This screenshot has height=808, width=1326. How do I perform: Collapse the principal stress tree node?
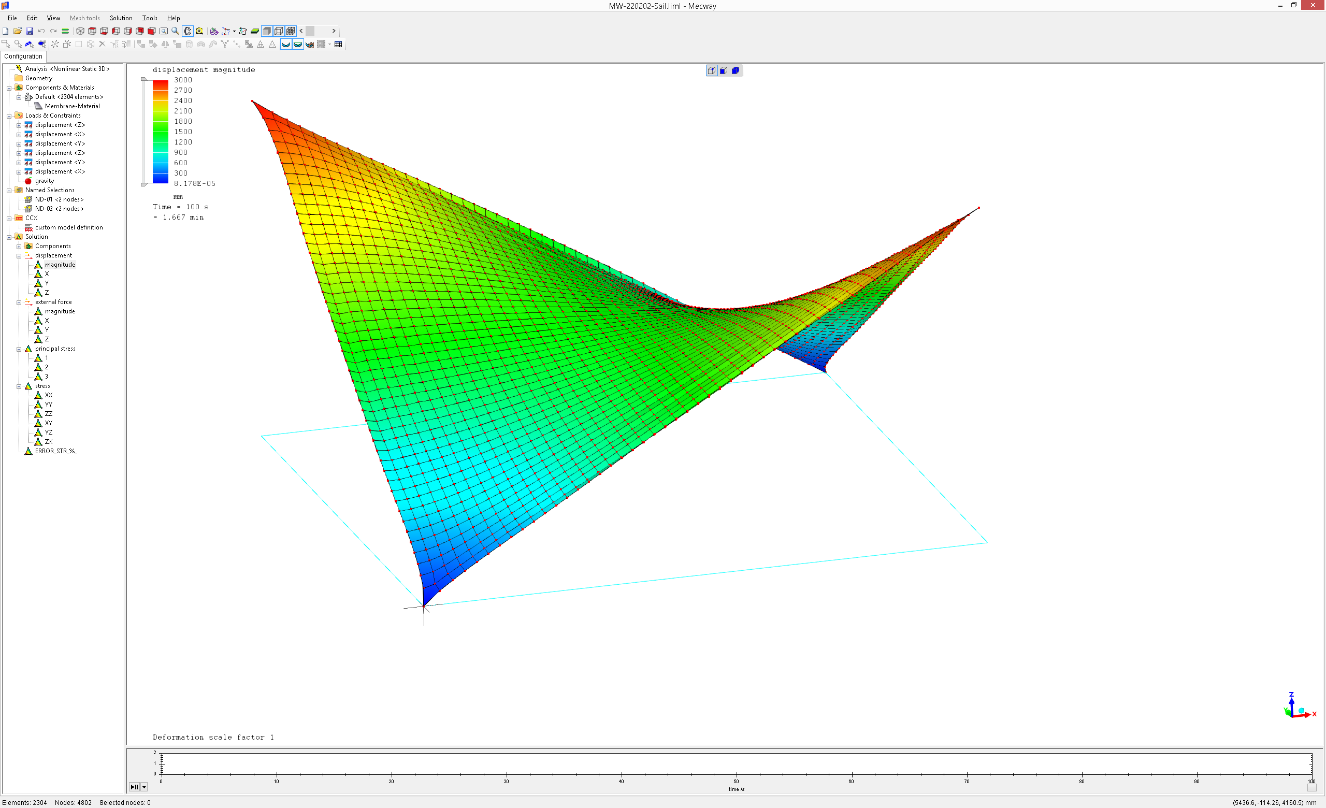click(x=19, y=349)
